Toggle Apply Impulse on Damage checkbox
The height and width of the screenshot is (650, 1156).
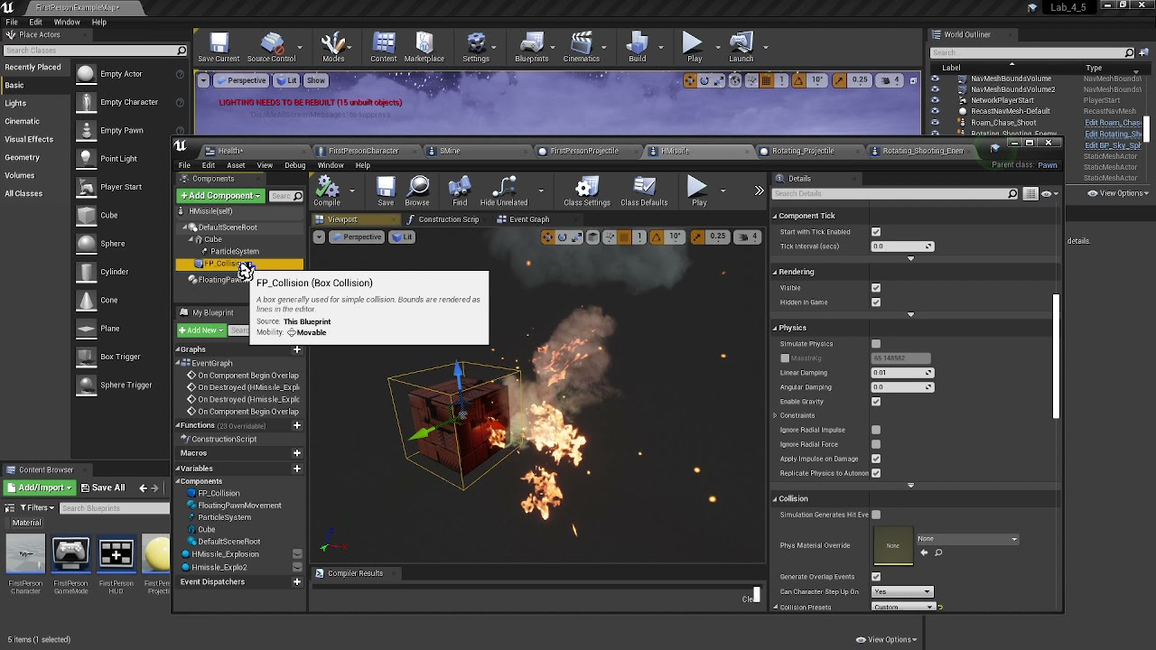click(876, 459)
